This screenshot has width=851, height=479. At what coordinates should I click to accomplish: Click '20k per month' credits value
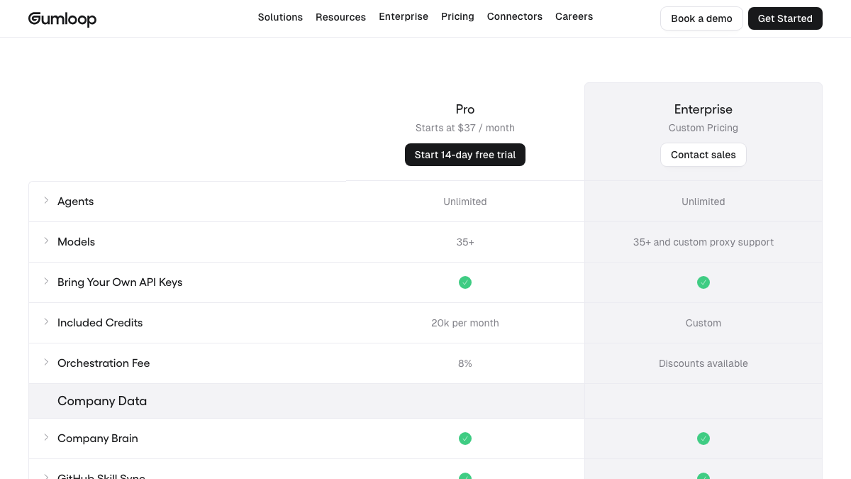[x=465, y=323]
